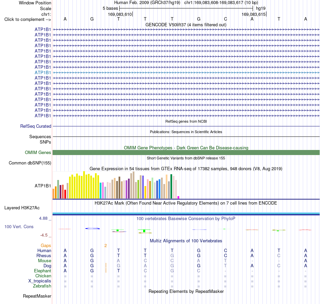Open 'Short Genetic Variants from dbSNP release 155' title
The width and height of the screenshot is (320, 304).
click(x=186, y=158)
